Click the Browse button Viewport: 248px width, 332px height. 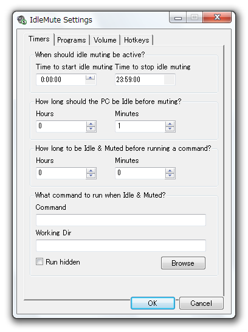pos(183,263)
